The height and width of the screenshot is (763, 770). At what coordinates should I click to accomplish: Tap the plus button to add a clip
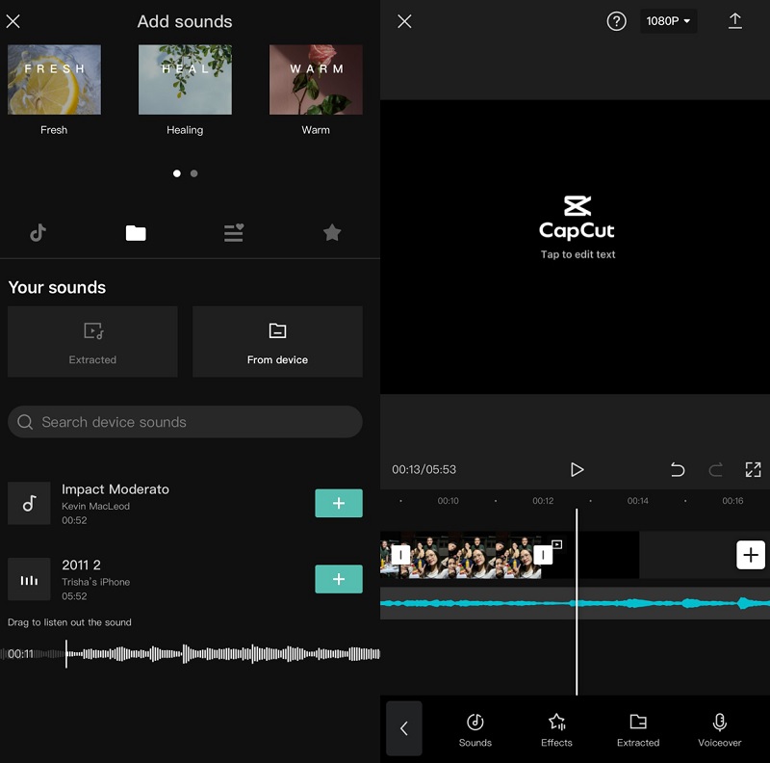click(x=751, y=555)
